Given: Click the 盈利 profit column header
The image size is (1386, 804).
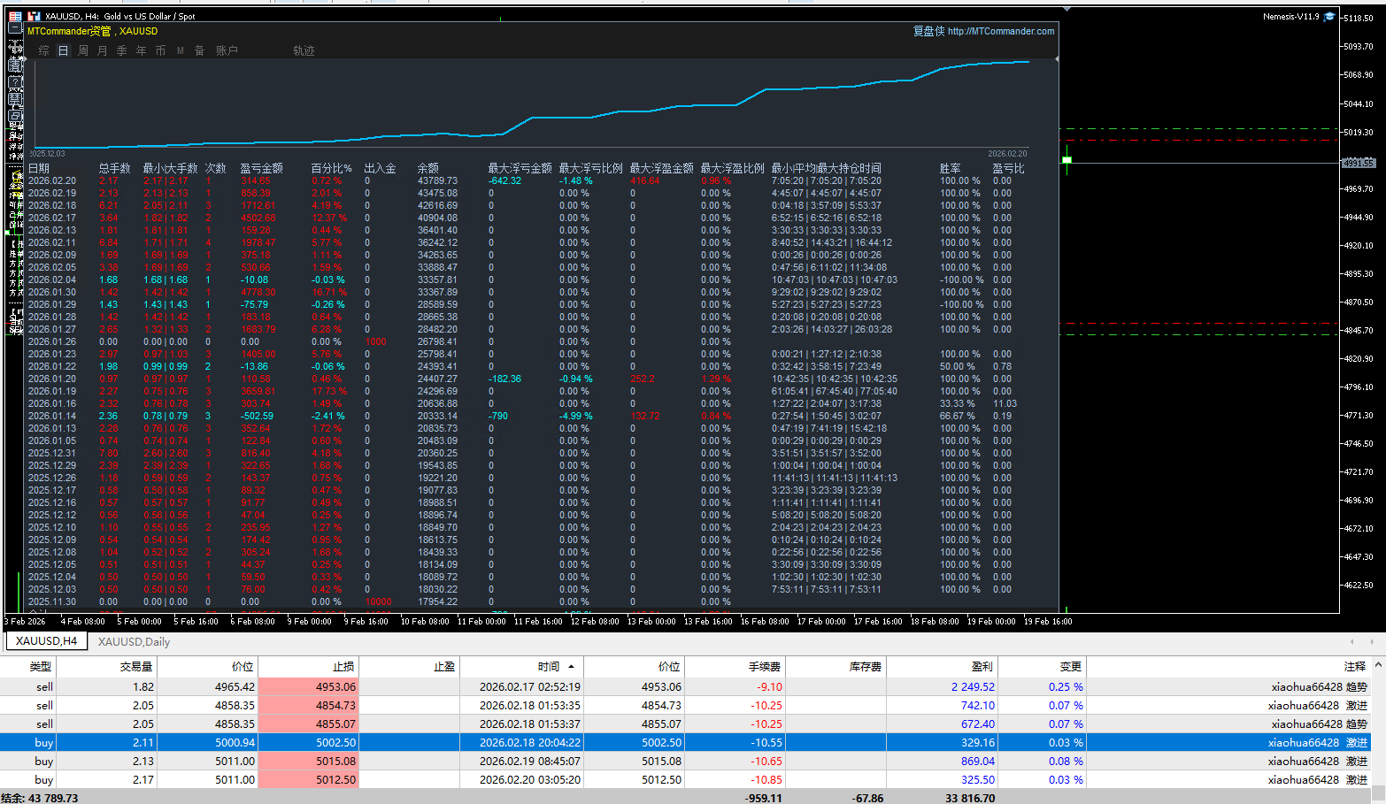Looking at the screenshot, I should click(982, 667).
